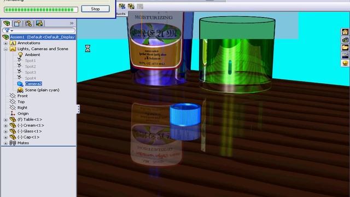Image resolution: width=350 pixels, height=197 pixels.
Task: Select the Annotations folder icon
Action: click(13, 43)
